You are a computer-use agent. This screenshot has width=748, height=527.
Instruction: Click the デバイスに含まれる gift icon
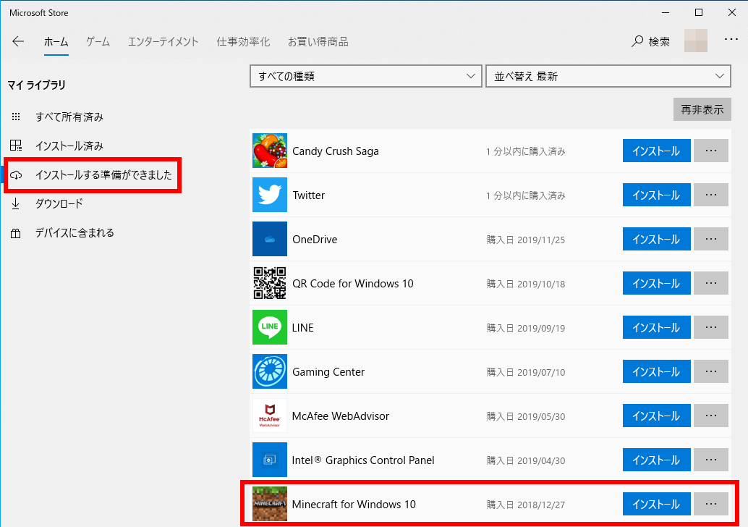point(16,233)
